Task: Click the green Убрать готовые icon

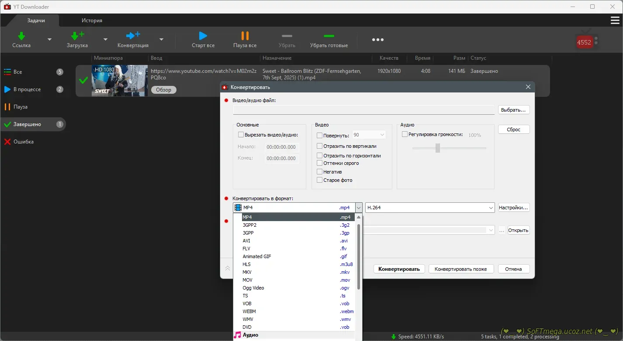Action: pos(329,36)
